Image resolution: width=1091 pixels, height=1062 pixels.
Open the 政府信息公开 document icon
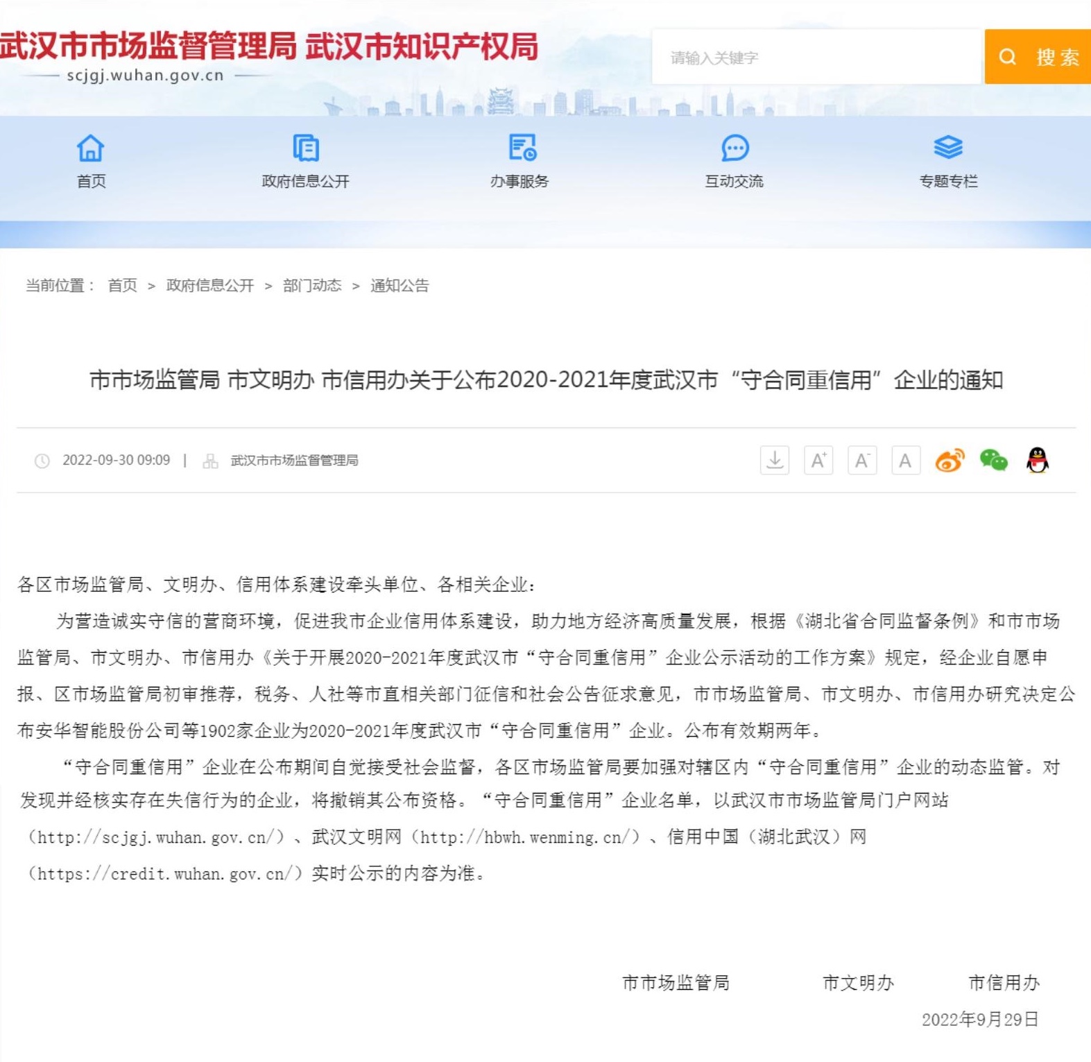[305, 148]
